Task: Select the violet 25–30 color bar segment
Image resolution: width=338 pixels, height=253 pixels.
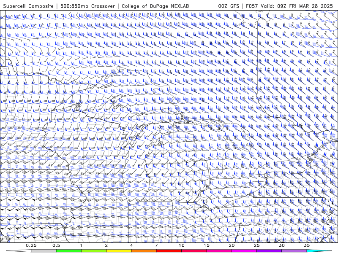Action: tap(269, 251)
